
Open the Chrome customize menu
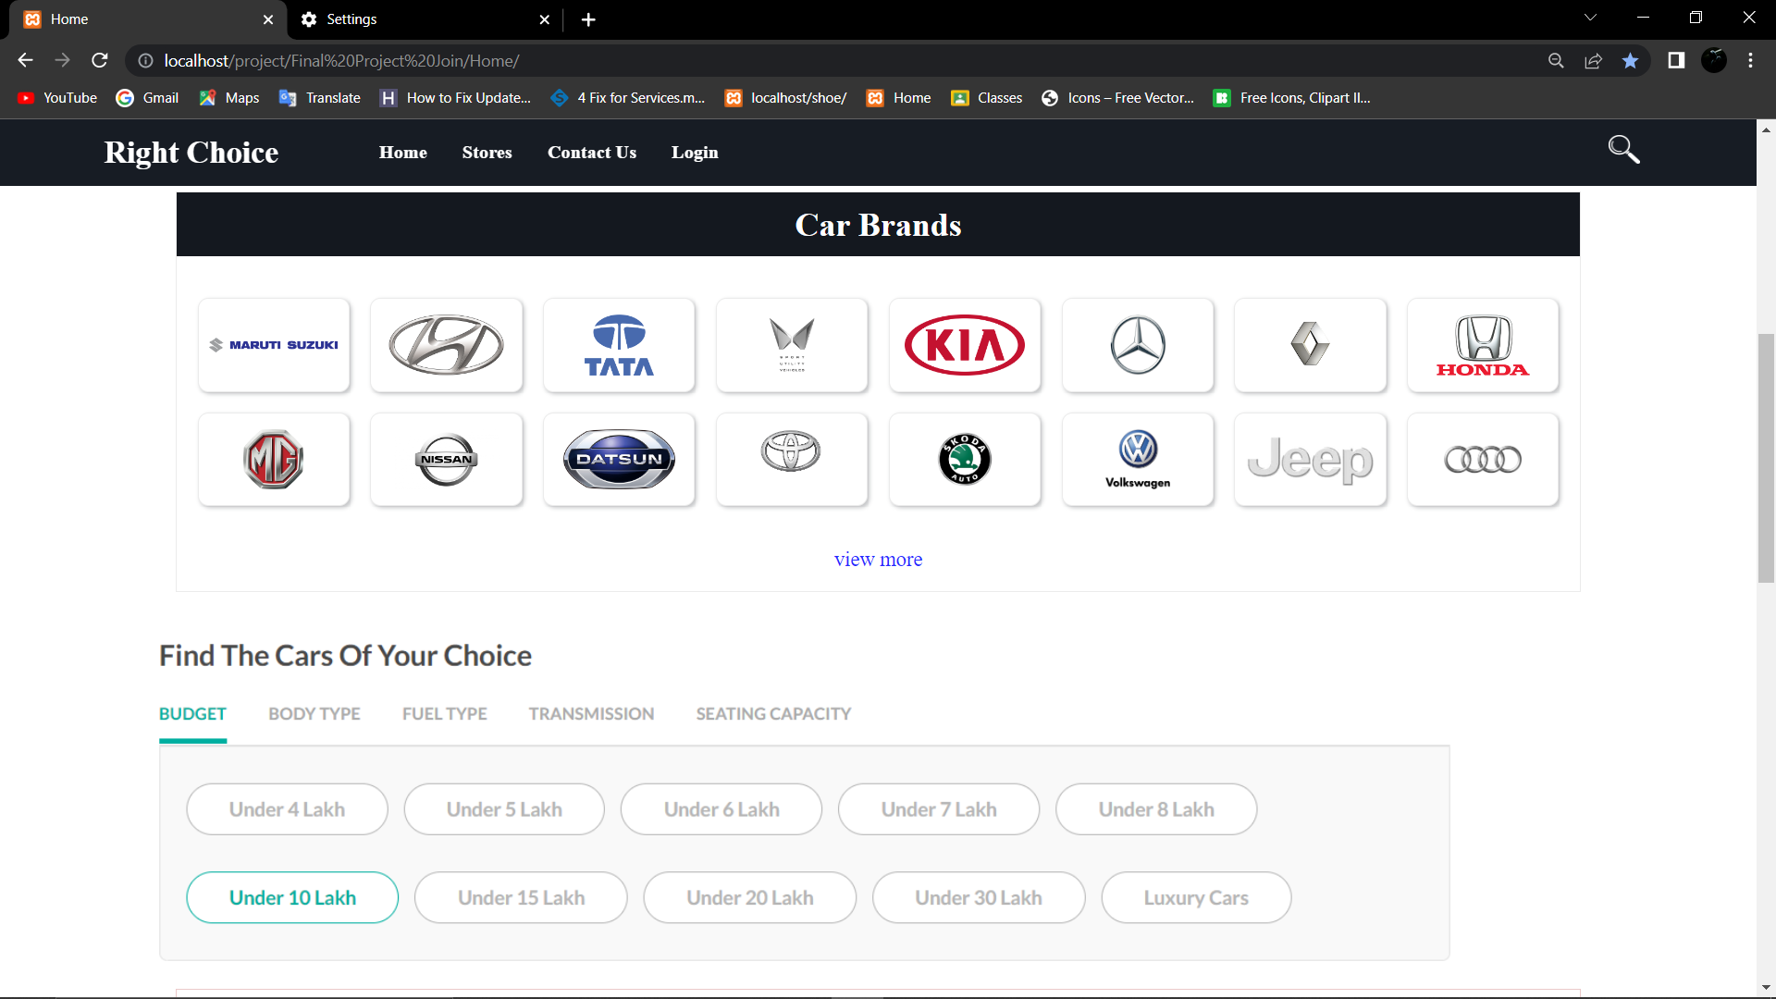click(1749, 60)
